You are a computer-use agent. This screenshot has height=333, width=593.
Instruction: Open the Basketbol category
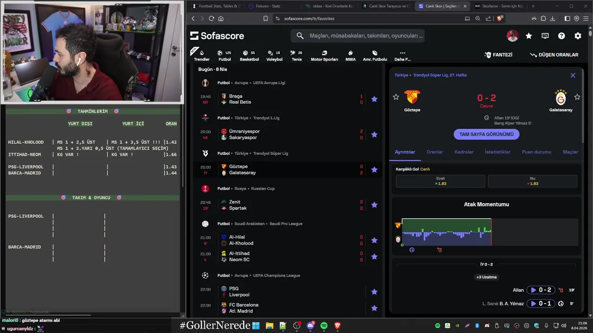(249, 55)
